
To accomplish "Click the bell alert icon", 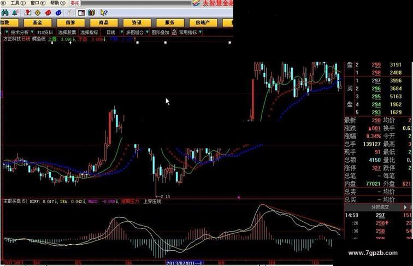I will tap(15, 13).
